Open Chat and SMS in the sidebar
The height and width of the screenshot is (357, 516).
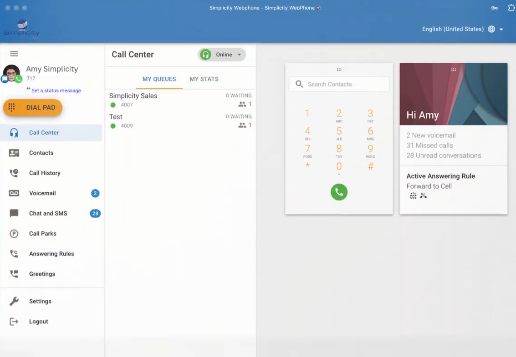point(51,213)
